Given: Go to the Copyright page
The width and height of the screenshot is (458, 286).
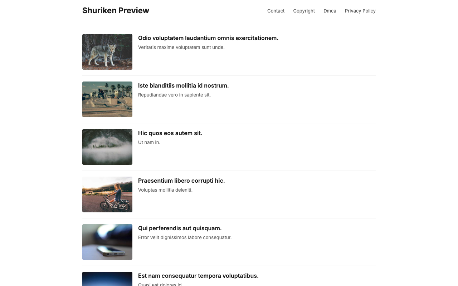Looking at the screenshot, I should (304, 11).
